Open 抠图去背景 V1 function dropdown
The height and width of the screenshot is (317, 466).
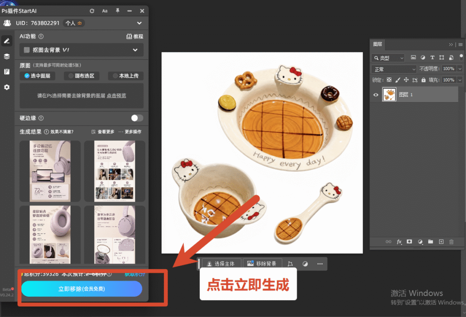coord(81,50)
